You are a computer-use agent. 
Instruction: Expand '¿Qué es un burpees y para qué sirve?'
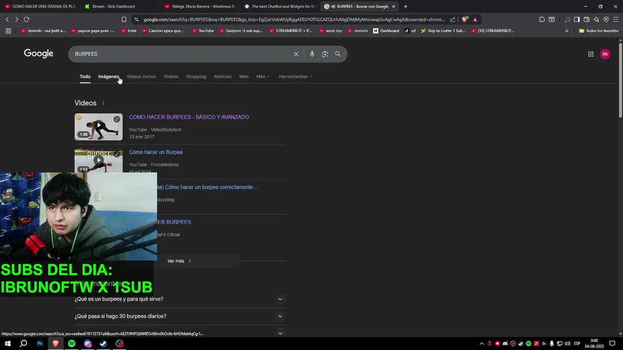click(x=180, y=299)
